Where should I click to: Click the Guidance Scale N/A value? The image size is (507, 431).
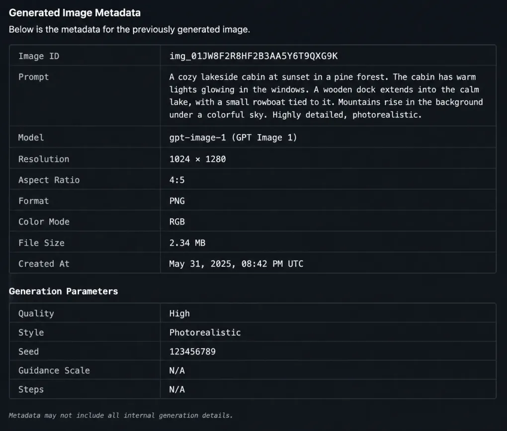[x=177, y=370]
